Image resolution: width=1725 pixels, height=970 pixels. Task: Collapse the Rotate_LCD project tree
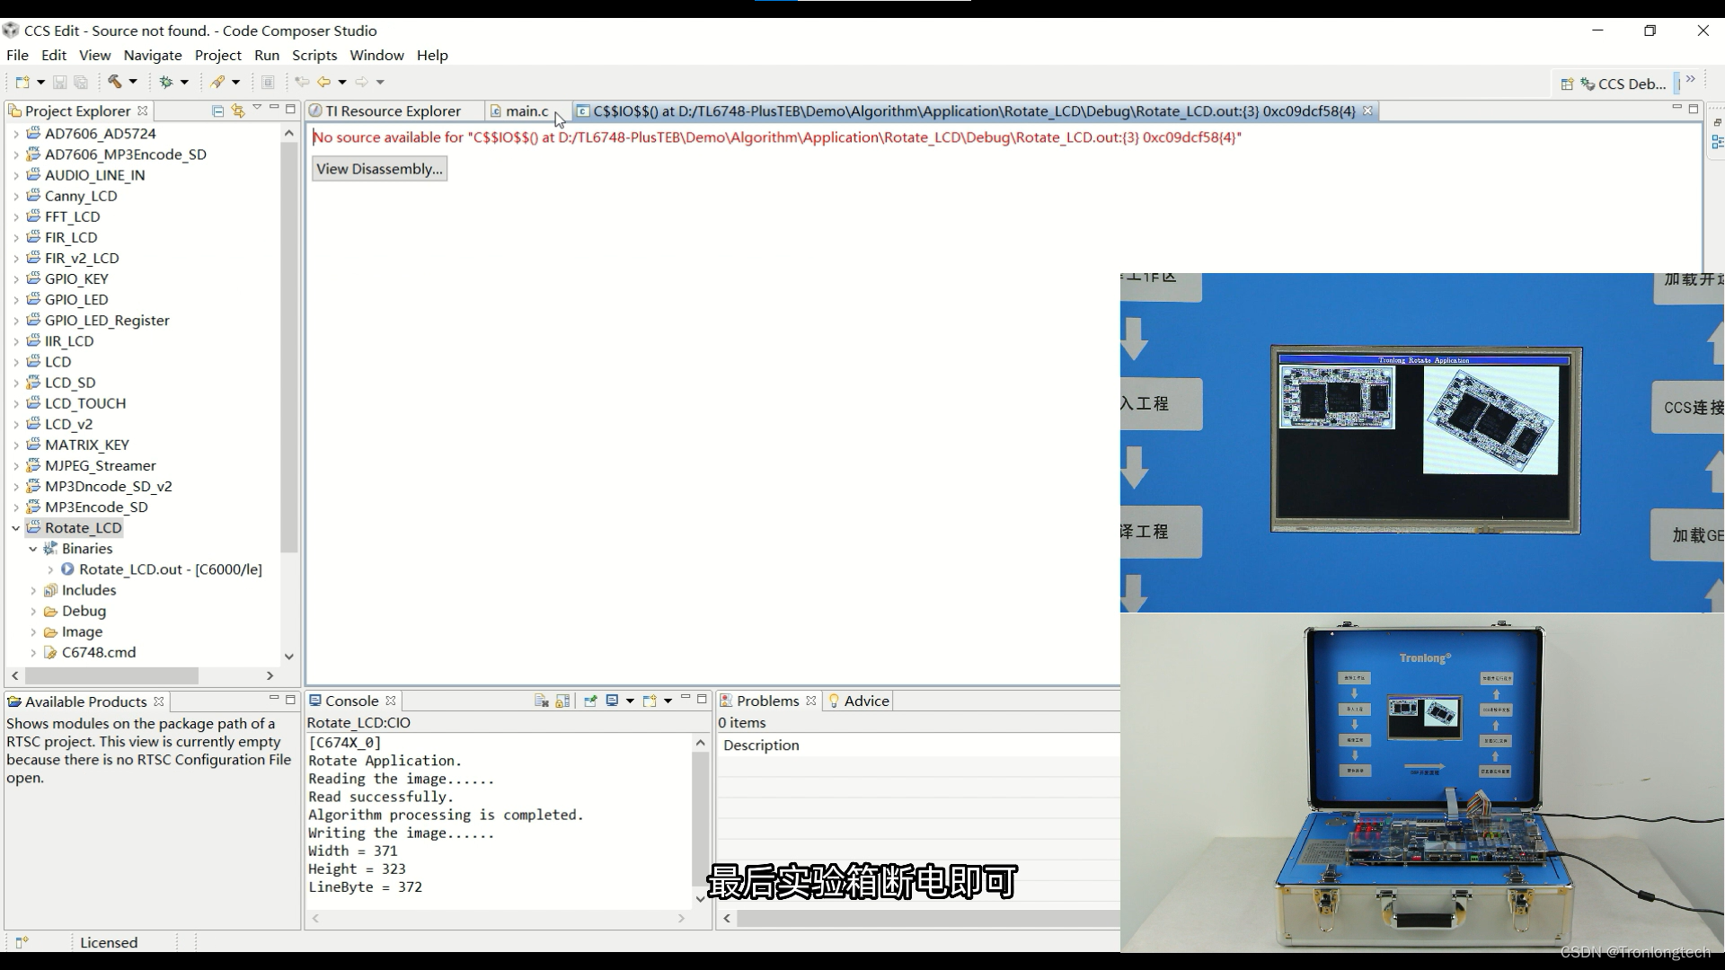pyautogui.click(x=15, y=528)
